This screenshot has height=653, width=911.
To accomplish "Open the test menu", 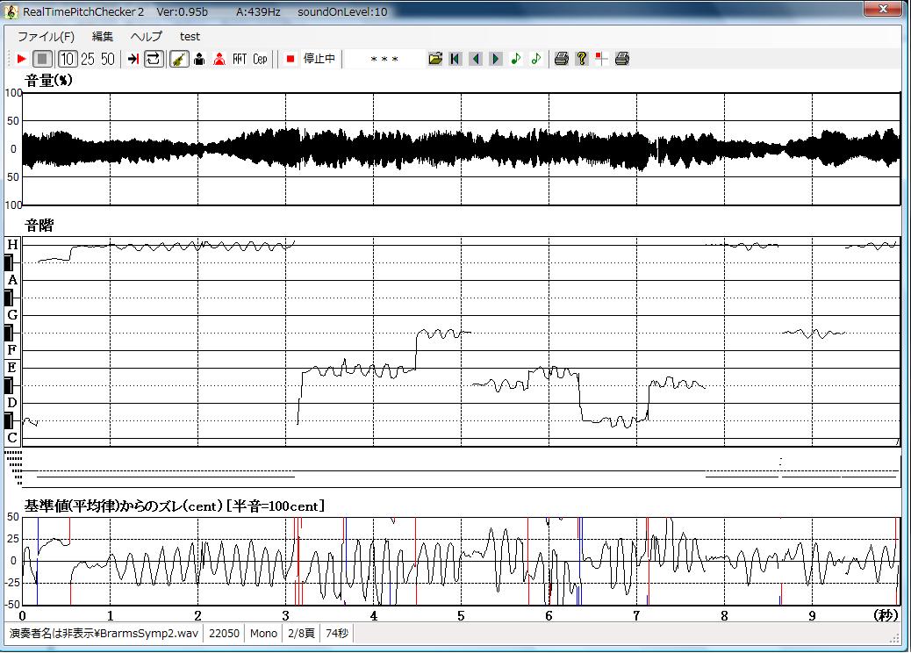I will point(190,37).
